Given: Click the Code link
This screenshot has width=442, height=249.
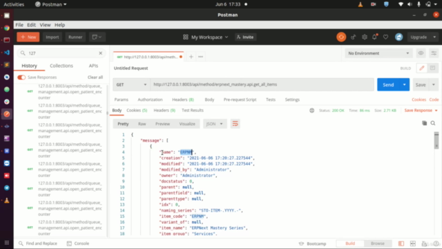Looking at the screenshot, I should tap(434, 100).
